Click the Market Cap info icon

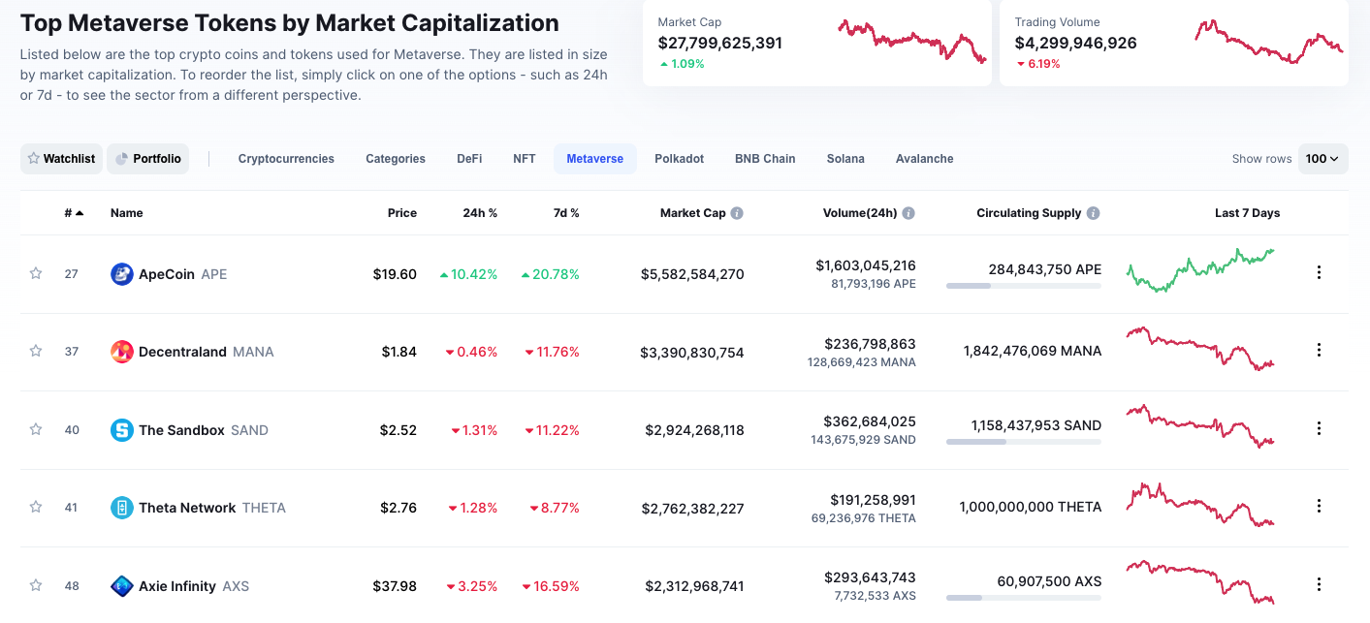pyautogui.click(x=737, y=213)
